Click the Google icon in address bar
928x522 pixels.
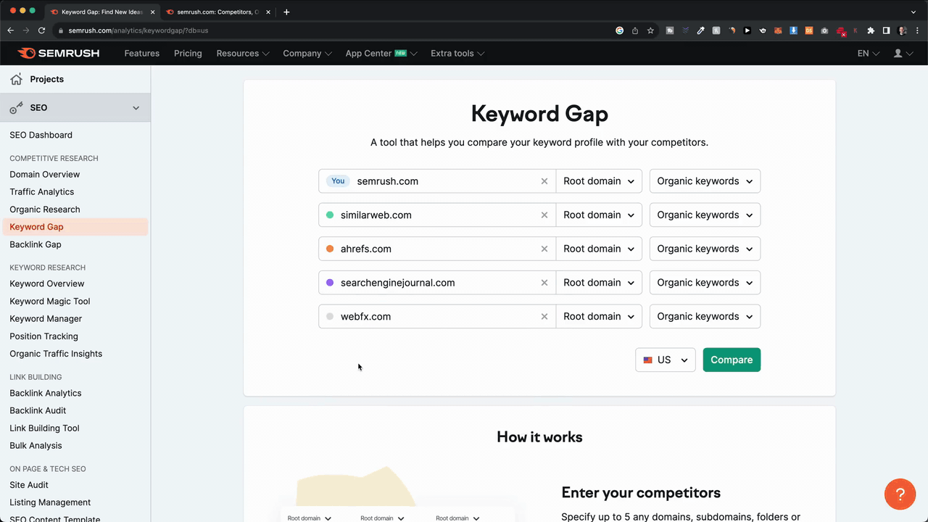(619, 30)
